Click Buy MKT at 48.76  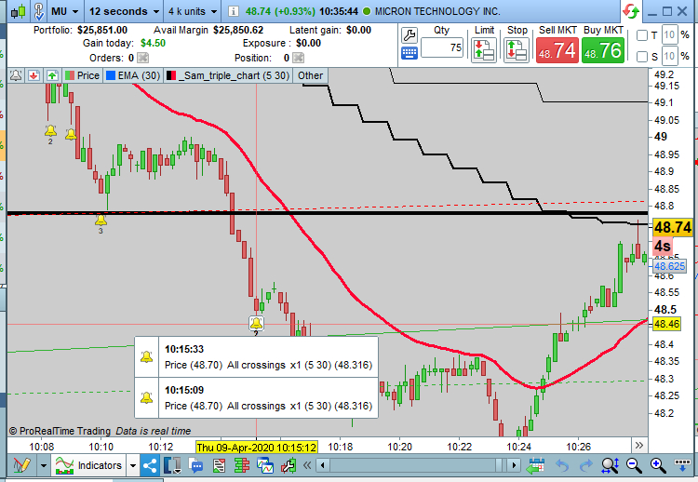(x=603, y=50)
